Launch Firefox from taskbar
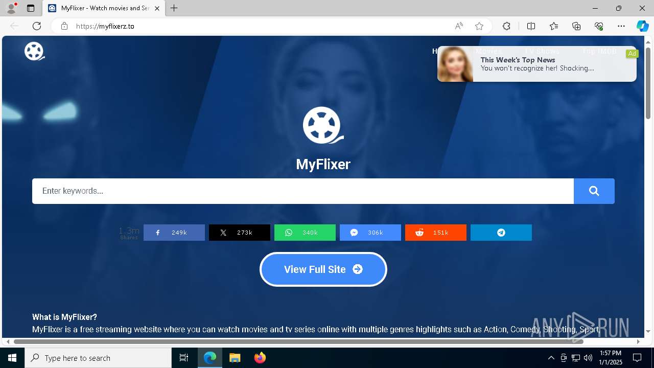Viewport: 654px width, 368px height. coord(260,358)
